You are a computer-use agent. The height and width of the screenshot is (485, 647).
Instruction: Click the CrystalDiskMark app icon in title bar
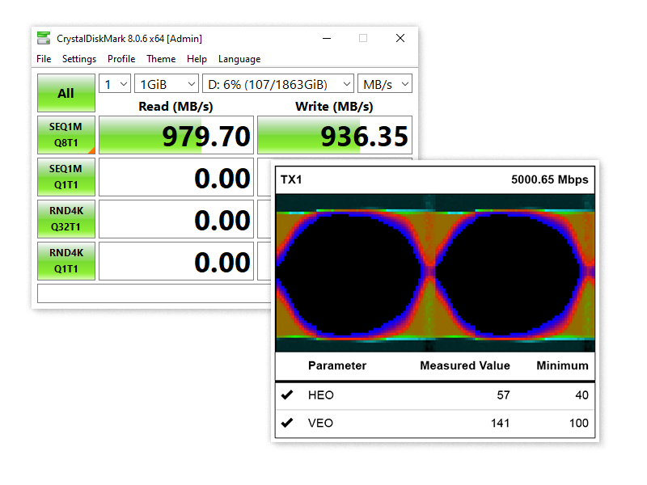point(44,38)
